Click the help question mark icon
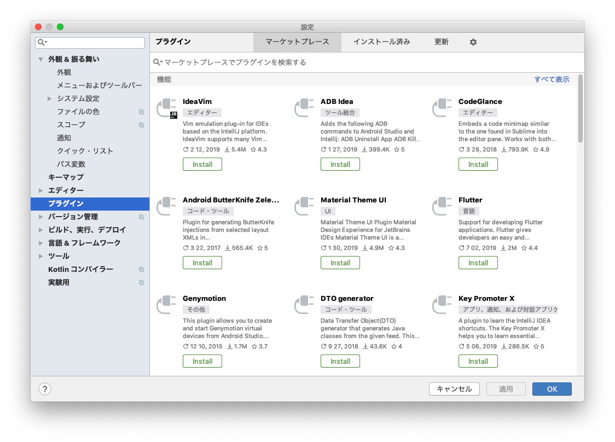This screenshot has width=615, height=442. 44,389
